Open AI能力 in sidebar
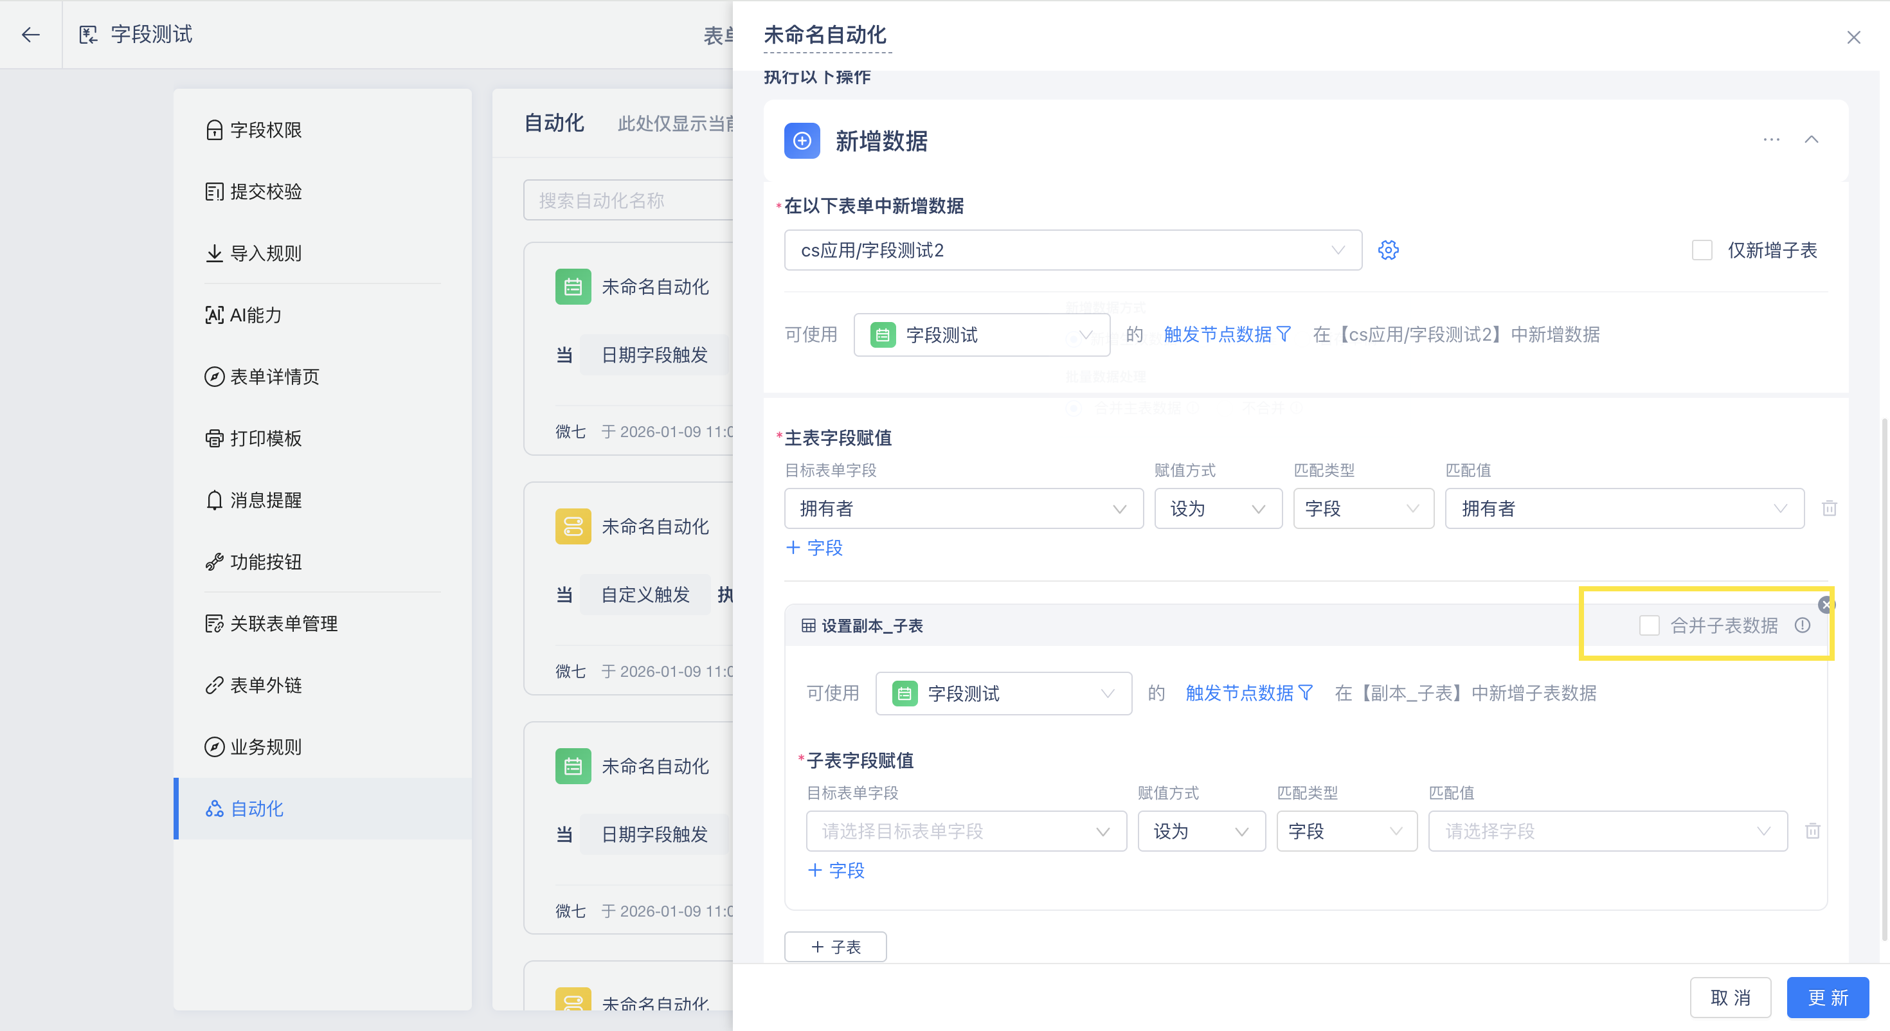Viewport: 1890px width, 1031px height. pyautogui.click(x=323, y=315)
